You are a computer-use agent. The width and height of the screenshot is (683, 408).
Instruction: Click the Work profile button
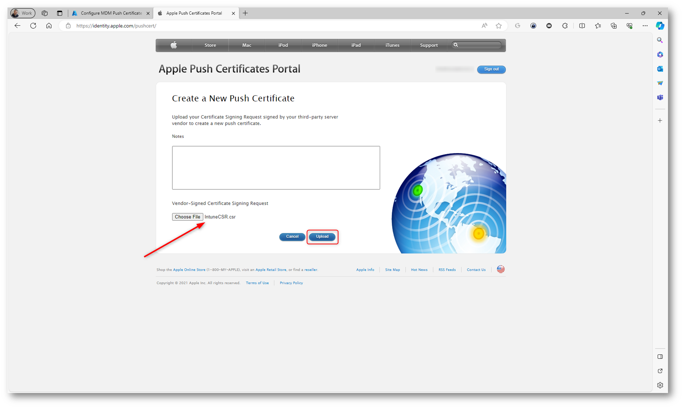click(23, 13)
